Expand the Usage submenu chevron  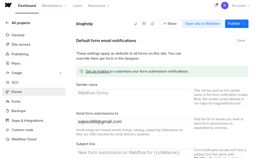[60, 73]
